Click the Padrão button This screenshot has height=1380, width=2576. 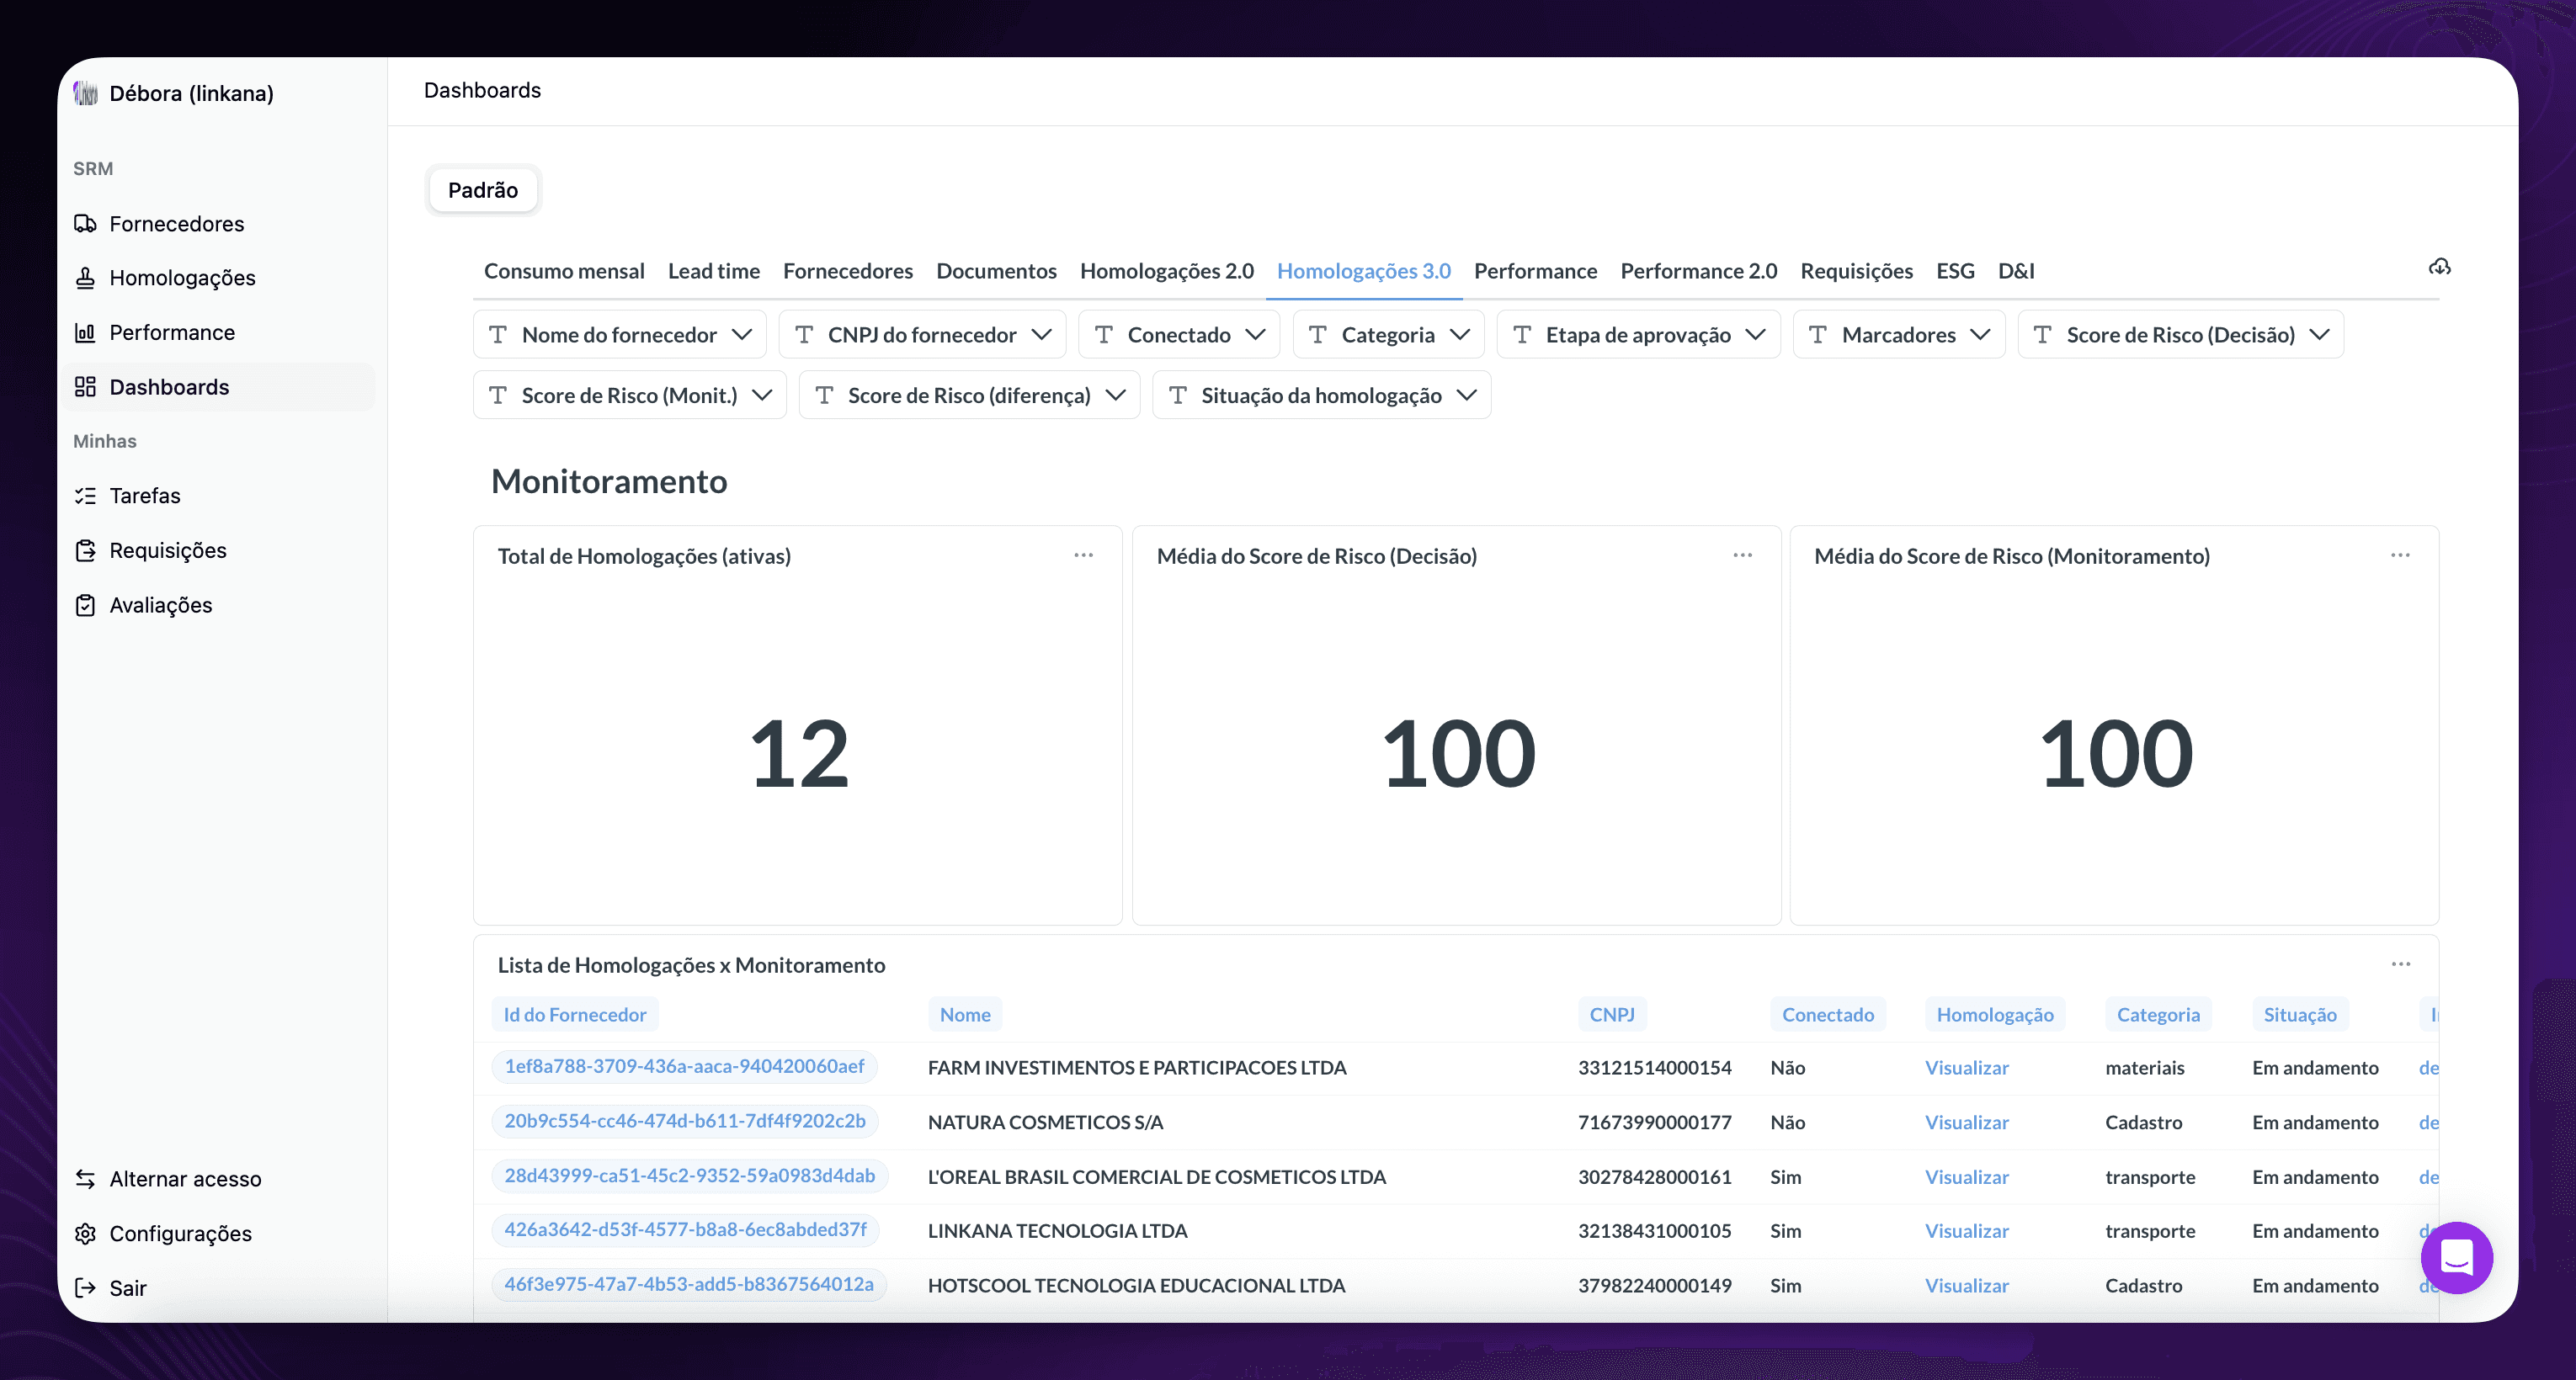(483, 190)
